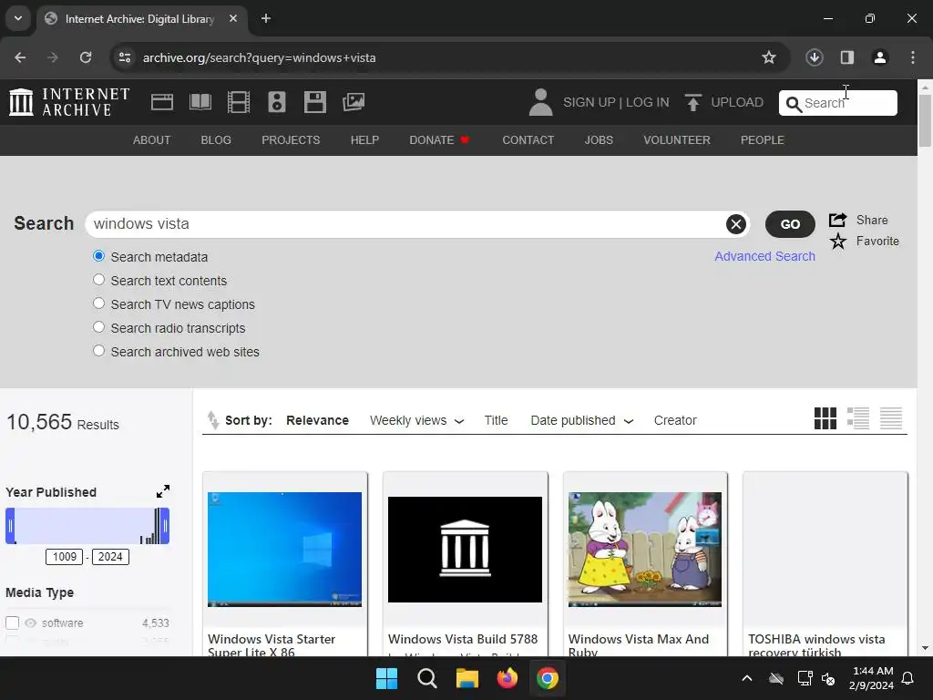This screenshot has height=700, width=933.
Task: Sort results by Title
Action: click(496, 420)
